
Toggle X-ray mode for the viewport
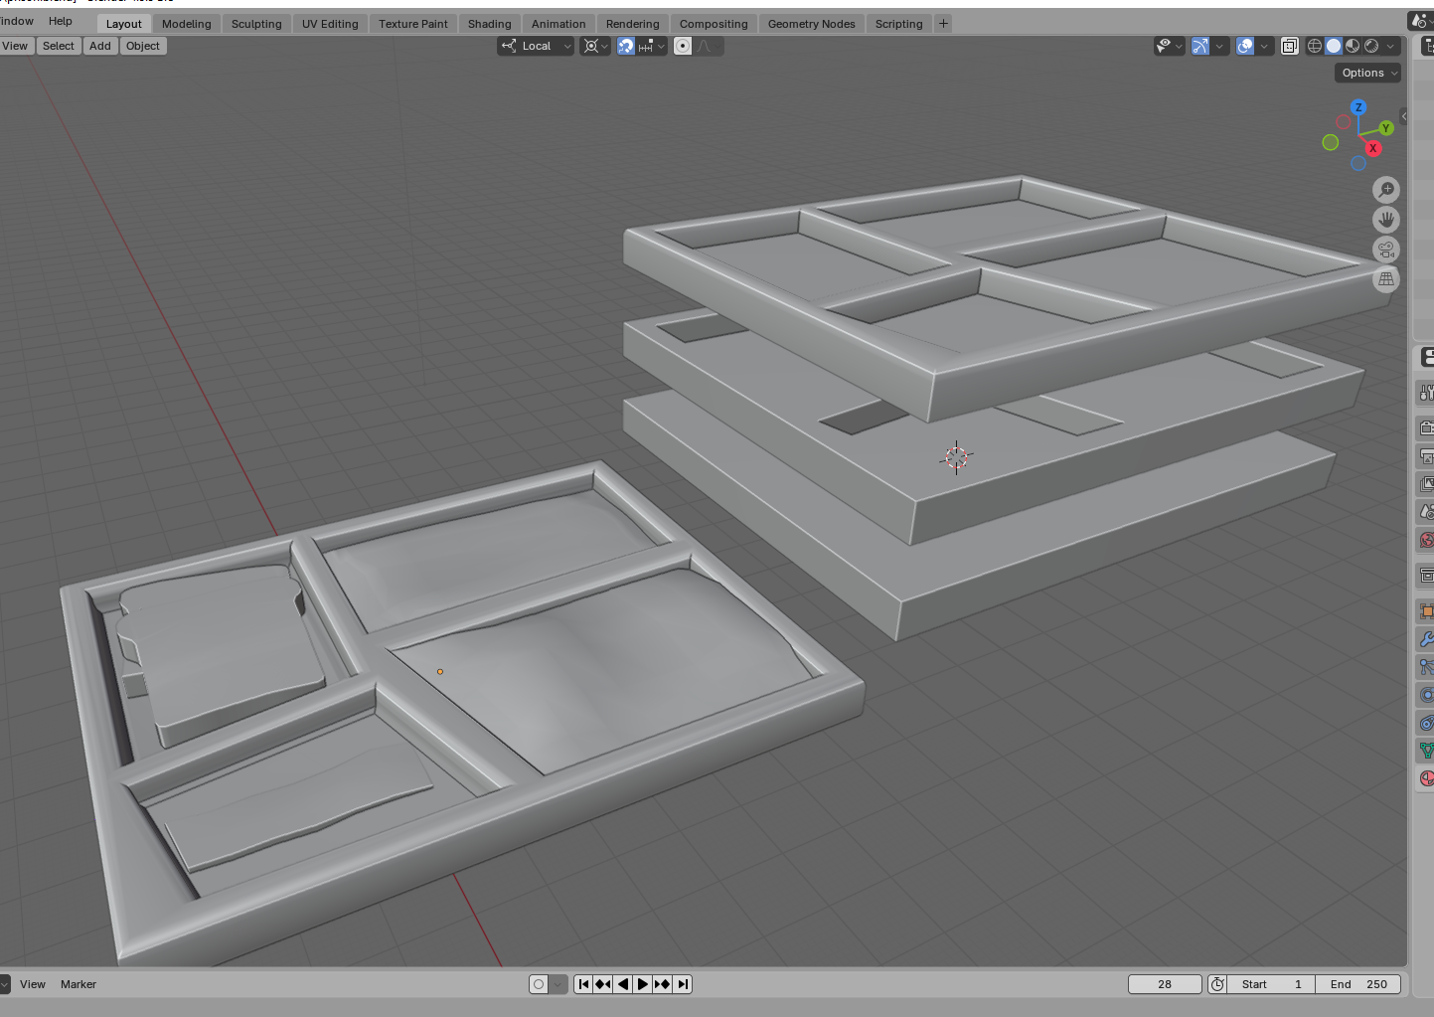[x=1289, y=46]
